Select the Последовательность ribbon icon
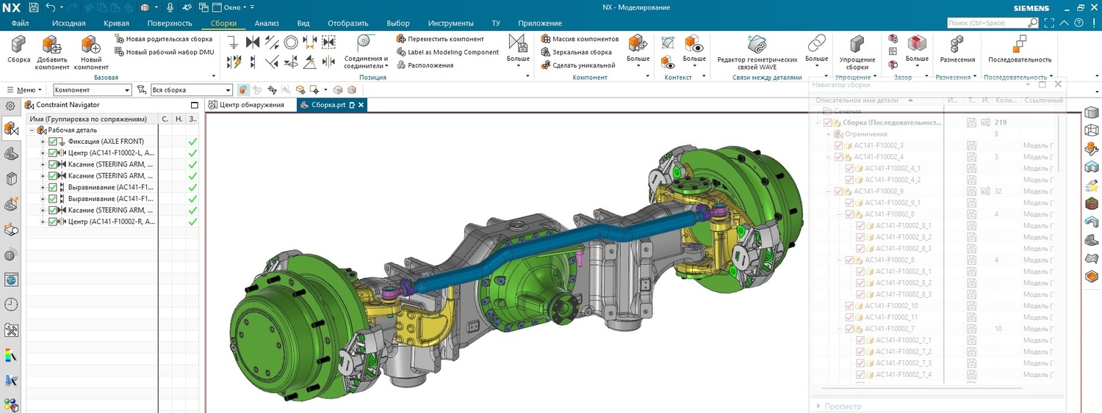The width and height of the screenshot is (1102, 413). tap(1019, 45)
